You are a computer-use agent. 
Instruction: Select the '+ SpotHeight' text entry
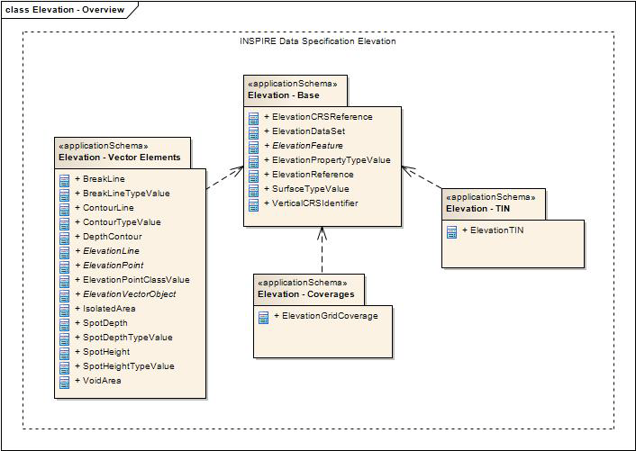click(x=103, y=352)
